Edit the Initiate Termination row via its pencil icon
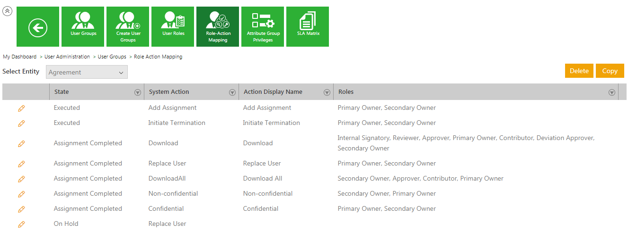The width and height of the screenshot is (628, 232). coord(21,124)
